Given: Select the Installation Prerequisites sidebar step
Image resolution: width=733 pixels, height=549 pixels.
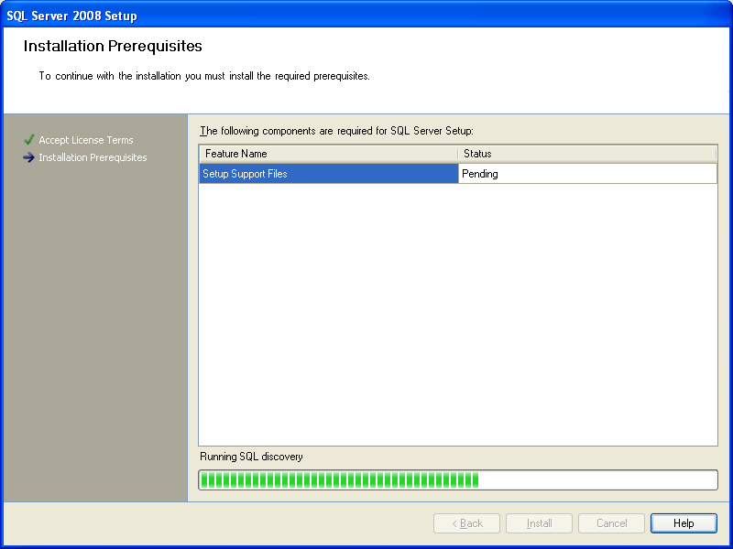Looking at the screenshot, I should coord(93,157).
